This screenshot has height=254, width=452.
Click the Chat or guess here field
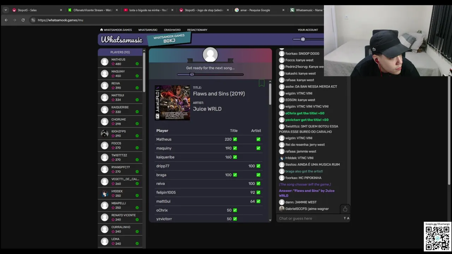coord(310,218)
